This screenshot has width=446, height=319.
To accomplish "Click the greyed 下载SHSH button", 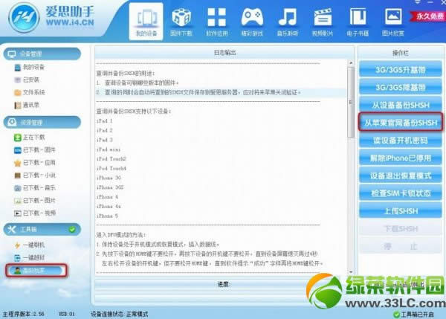I will click(401, 228).
